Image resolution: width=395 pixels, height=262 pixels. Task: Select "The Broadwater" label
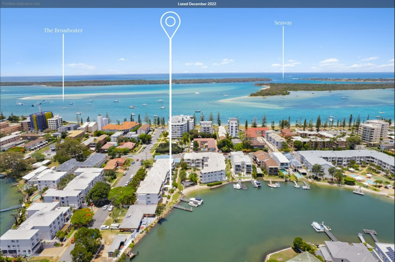pos(63,30)
